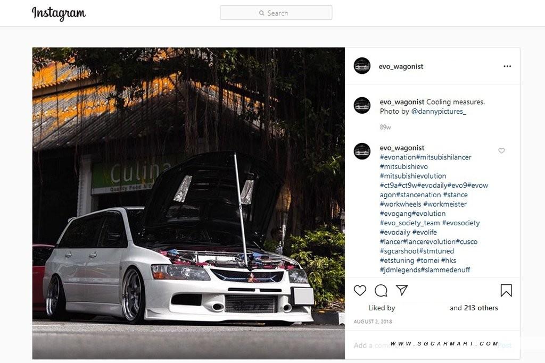The image size is (545, 363).
Task: Click avatar beside hashtag comment
Action: pyautogui.click(x=362, y=151)
